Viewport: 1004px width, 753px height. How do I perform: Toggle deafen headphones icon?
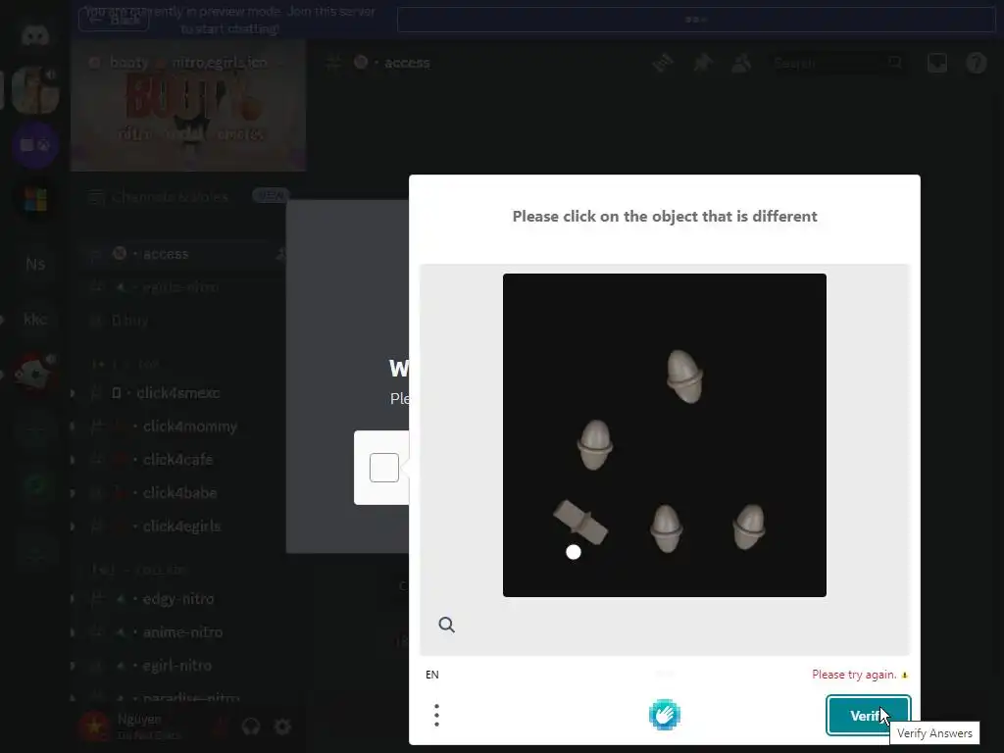[251, 727]
